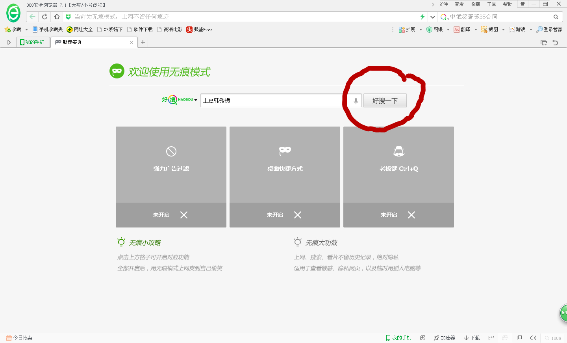567x343 pixels.
Task: Expand the 游戏 dropdown arrow
Action: tap(531, 30)
